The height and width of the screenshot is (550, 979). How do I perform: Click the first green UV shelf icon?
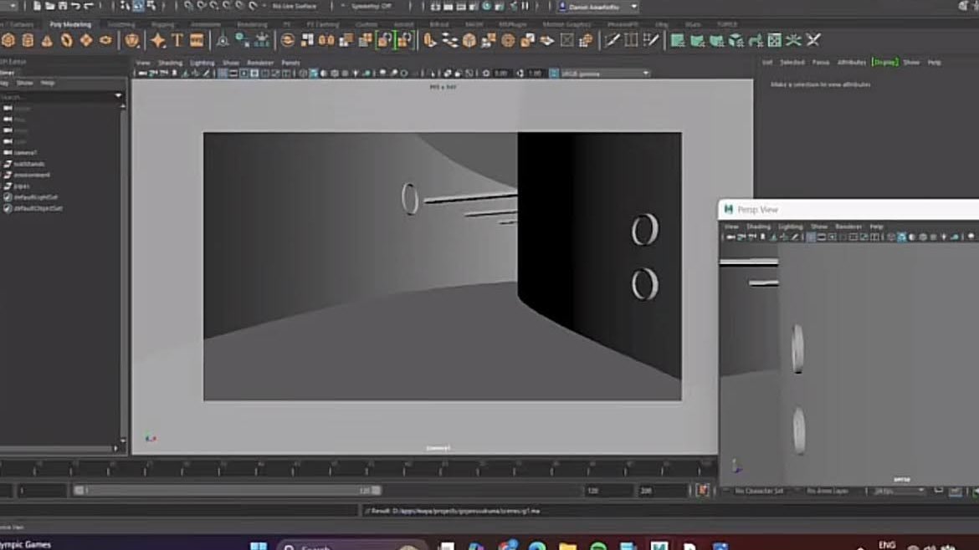(x=678, y=40)
